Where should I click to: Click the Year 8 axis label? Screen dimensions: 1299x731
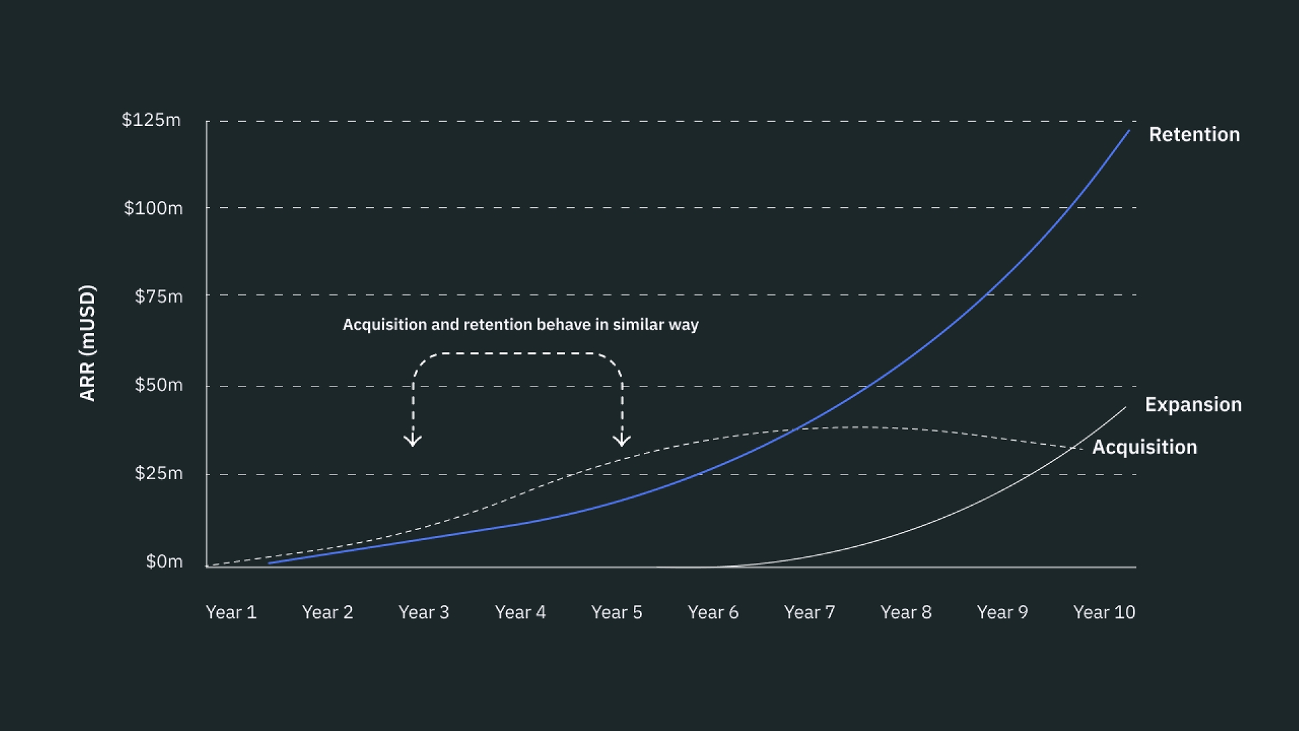(906, 613)
